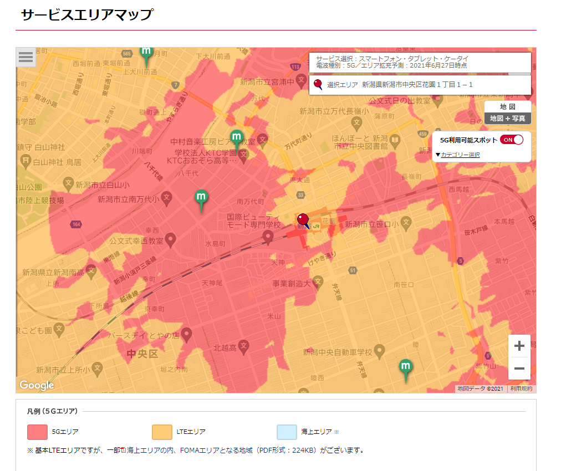561x471 pixels.
Task: Click the KTCおおぞら高等 school icon
Action: pyautogui.click(x=244, y=156)
